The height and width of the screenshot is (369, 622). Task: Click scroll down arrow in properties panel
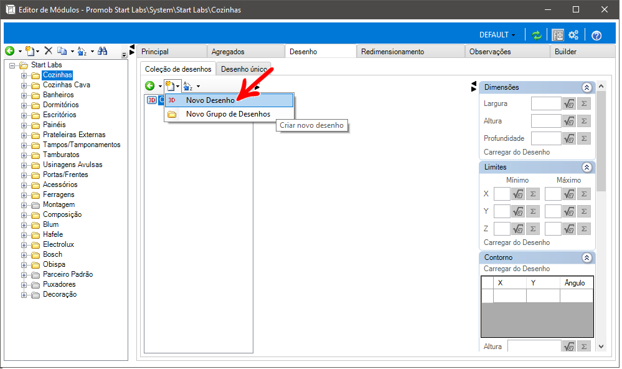pyautogui.click(x=601, y=347)
